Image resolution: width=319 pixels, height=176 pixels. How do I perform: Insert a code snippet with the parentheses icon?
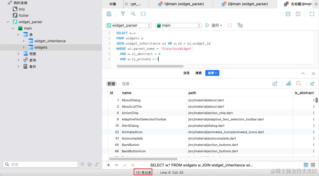143,14
